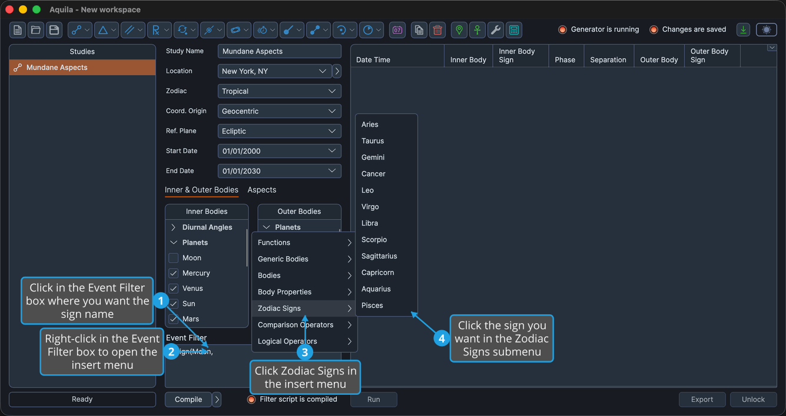Choose Leo from Zodiac Signs submenu
The height and width of the screenshot is (416, 786).
coord(386,190)
